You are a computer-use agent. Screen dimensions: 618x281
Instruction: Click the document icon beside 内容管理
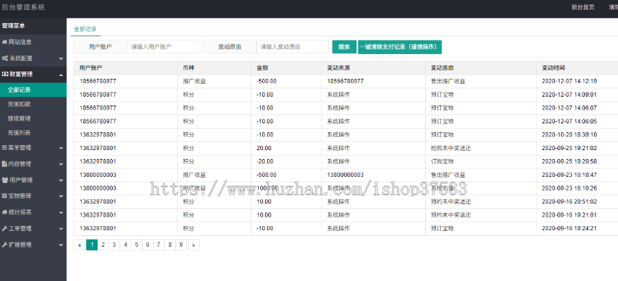click(x=4, y=164)
